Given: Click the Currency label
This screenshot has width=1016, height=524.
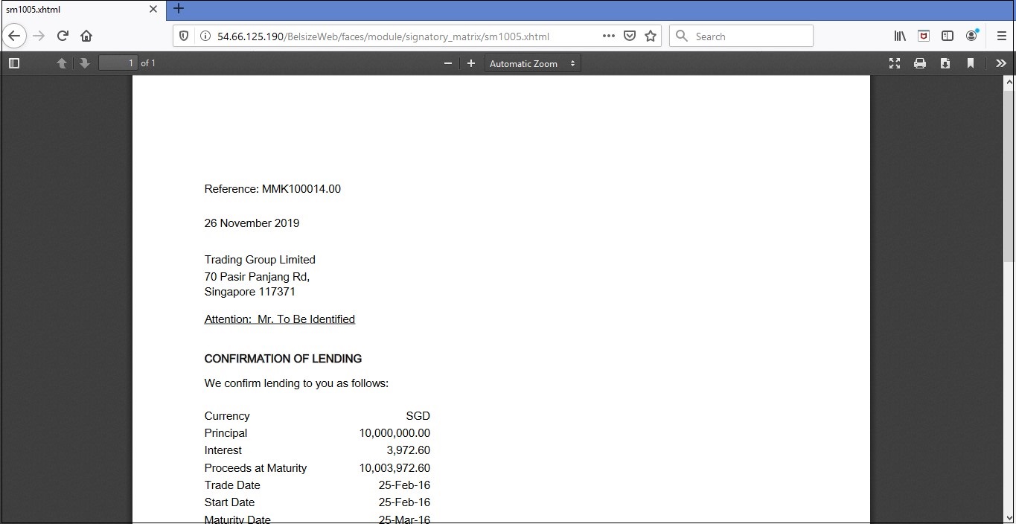Looking at the screenshot, I should click(x=227, y=416).
